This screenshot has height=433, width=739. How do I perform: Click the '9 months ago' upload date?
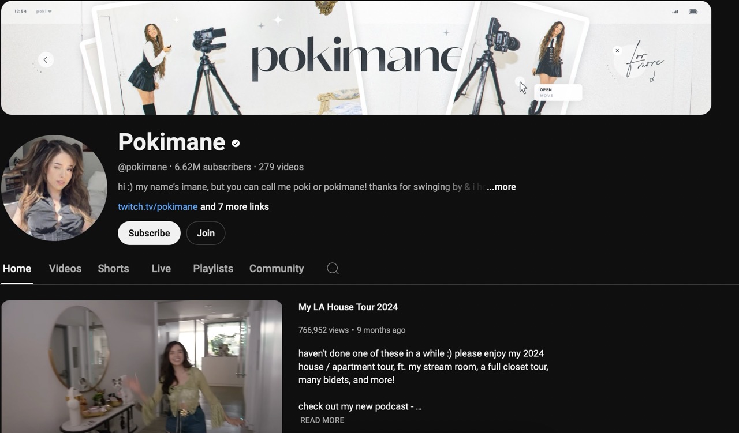point(381,330)
